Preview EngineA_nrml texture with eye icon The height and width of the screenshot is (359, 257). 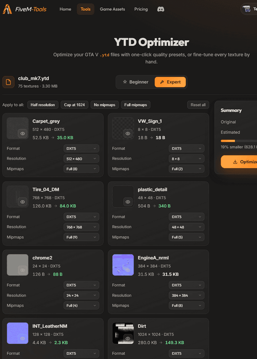pos(128,270)
